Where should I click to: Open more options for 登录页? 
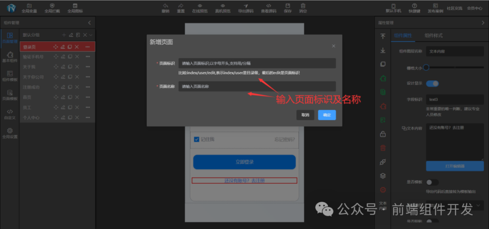pos(88,47)
